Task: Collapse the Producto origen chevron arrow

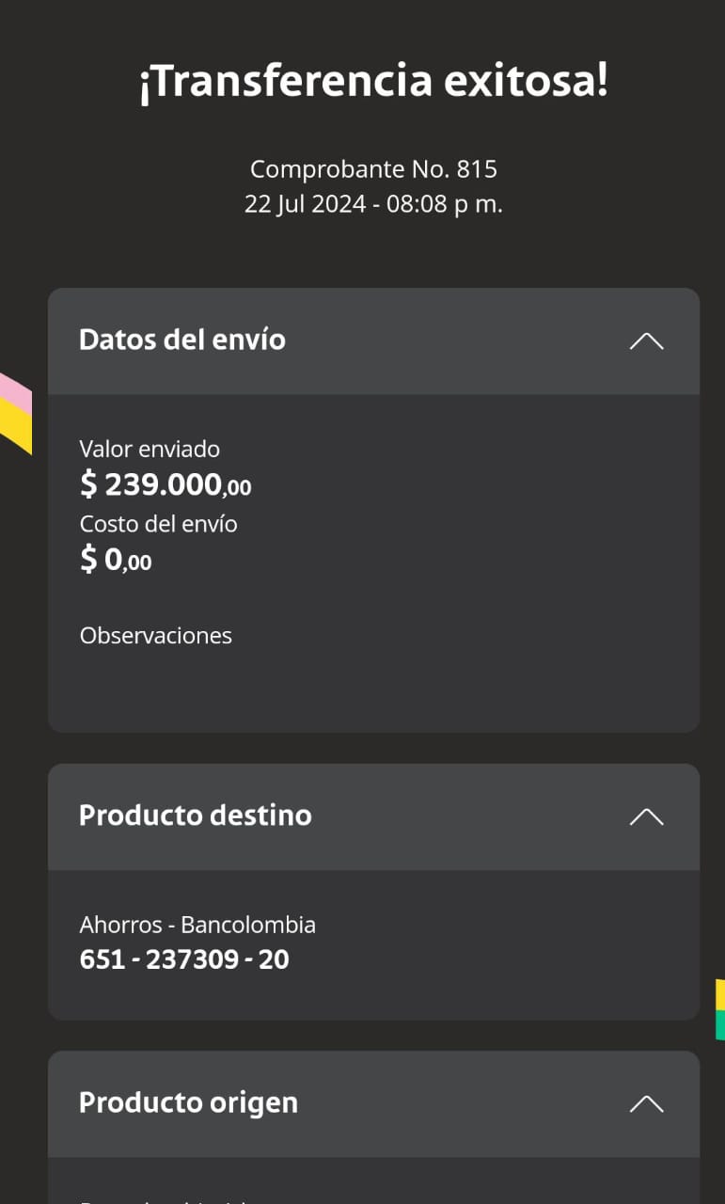Action: pos(646,1103)
